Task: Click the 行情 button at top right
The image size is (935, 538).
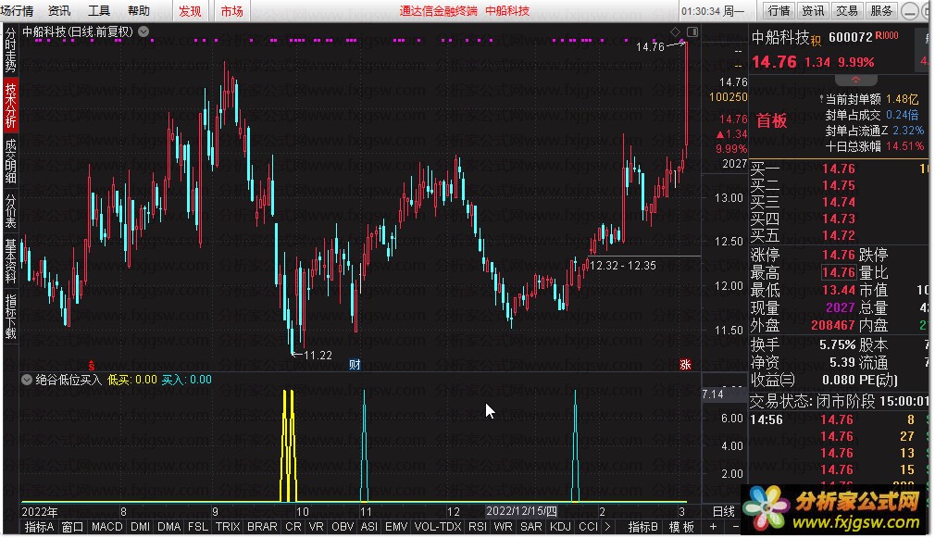Action: coord(779,11)
